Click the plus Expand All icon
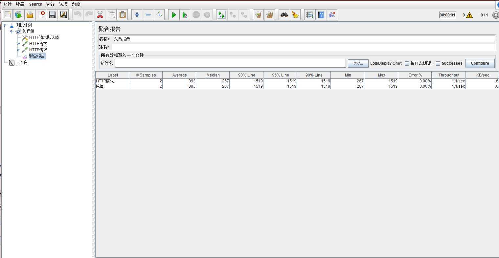 click(x=137, y=15)
